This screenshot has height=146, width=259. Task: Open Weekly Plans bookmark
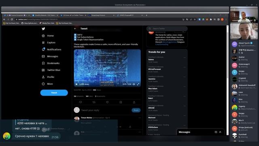point(47,23)
